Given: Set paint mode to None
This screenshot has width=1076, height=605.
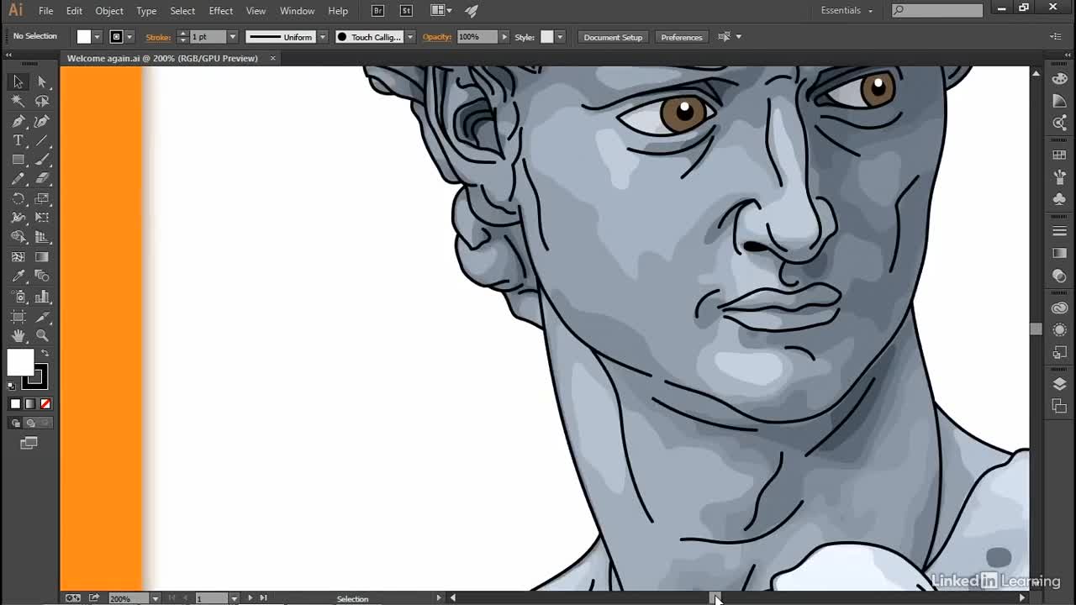Looking at the screenshot, I should tap(45, 404).
